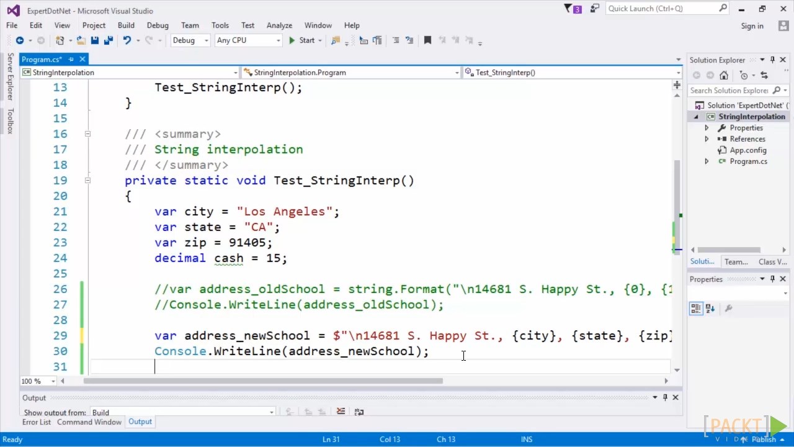Click the Pending Changes Filter icon in Solution Explorer
The width and height of the screenshot is (794, 447).
click(744, 75)
